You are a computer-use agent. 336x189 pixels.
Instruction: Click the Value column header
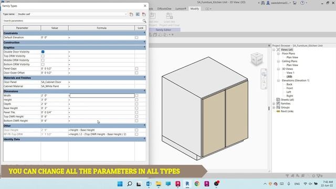[55, 28]
